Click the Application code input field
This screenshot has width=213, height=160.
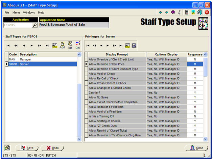pos(18,25)
